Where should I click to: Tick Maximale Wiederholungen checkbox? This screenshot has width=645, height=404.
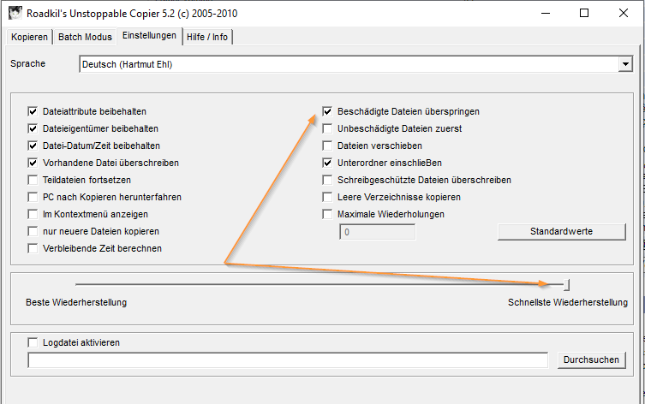pos(327,214)
